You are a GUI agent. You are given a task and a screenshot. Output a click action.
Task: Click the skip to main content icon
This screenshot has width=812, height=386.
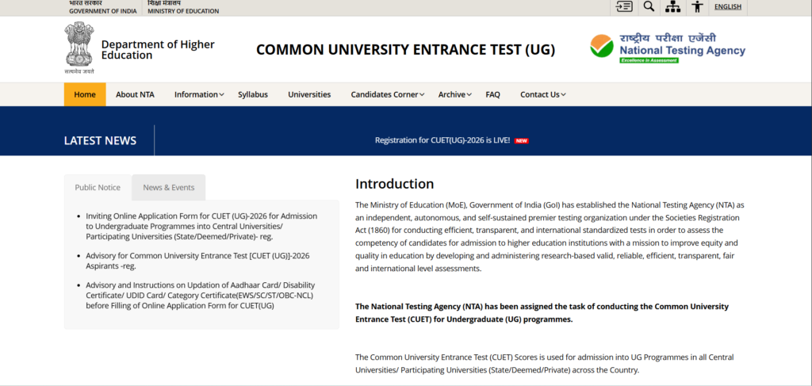[x=623, y=6]
